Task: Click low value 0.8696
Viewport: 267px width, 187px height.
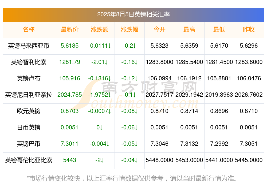Action: pos(219,111)
